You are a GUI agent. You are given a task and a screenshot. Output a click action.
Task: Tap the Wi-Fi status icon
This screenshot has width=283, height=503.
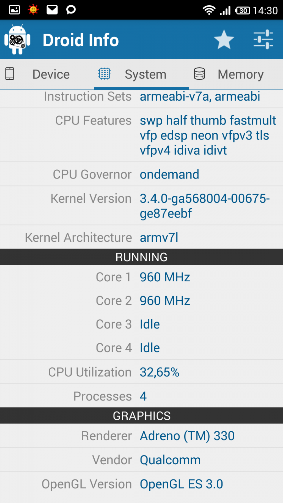(x=209, y=10)
